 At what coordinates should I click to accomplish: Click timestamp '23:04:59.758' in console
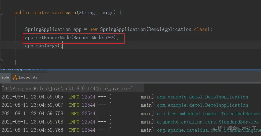pos(47,114)
